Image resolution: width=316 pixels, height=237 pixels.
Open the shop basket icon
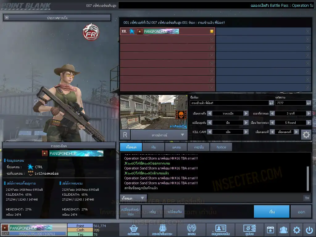click(x=133, y=230)
